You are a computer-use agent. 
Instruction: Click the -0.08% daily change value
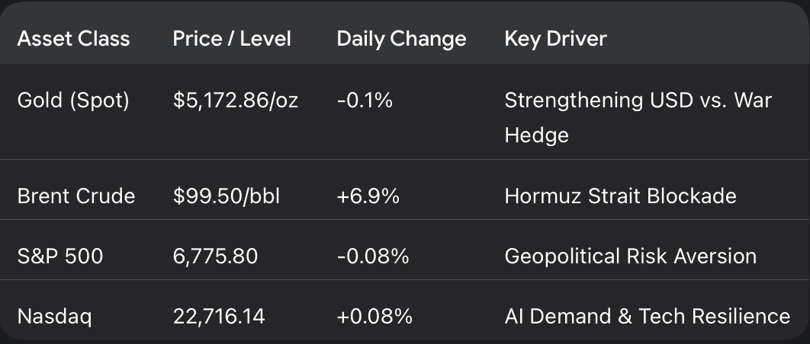373,256
